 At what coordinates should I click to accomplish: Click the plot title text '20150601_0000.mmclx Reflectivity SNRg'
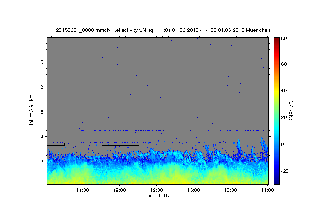coord(104,30)
